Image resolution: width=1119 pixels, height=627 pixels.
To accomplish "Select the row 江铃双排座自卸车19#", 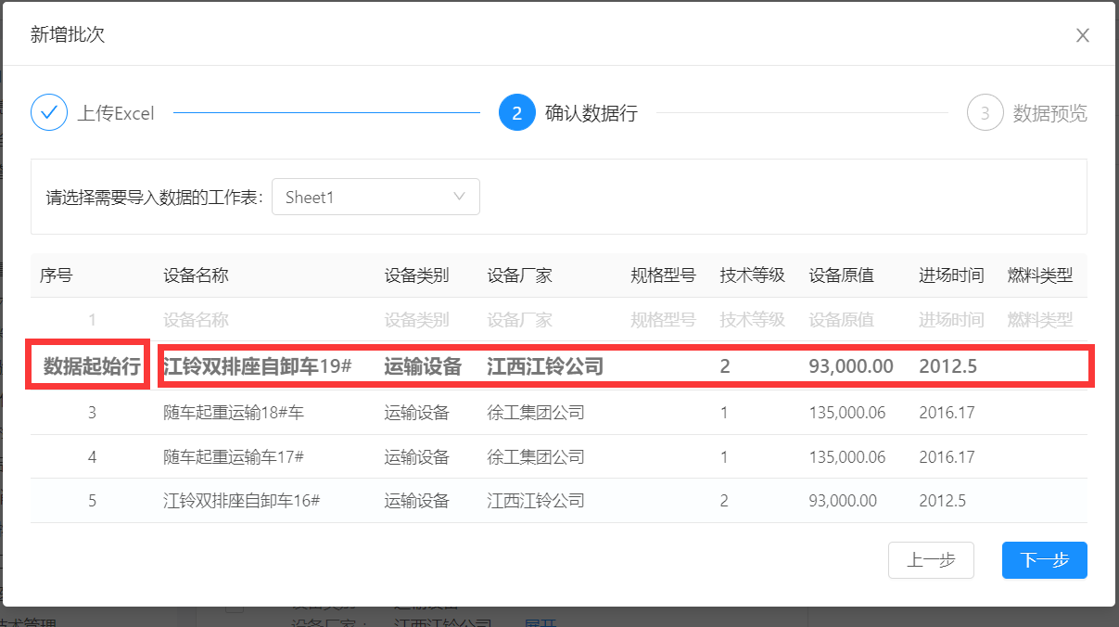I will [258, 366].
